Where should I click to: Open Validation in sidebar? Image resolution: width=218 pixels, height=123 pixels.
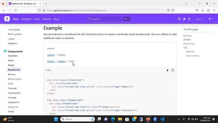tap(13, 43)
